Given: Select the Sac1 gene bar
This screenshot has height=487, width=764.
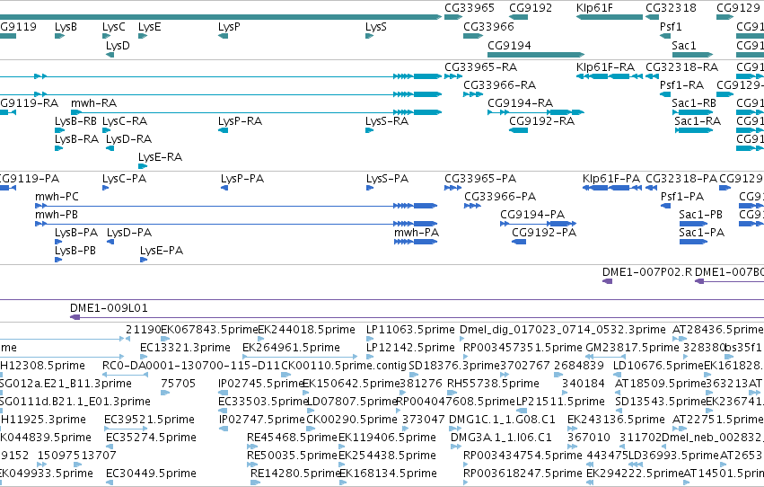Looking at the screenshot, I should point(692,55).
